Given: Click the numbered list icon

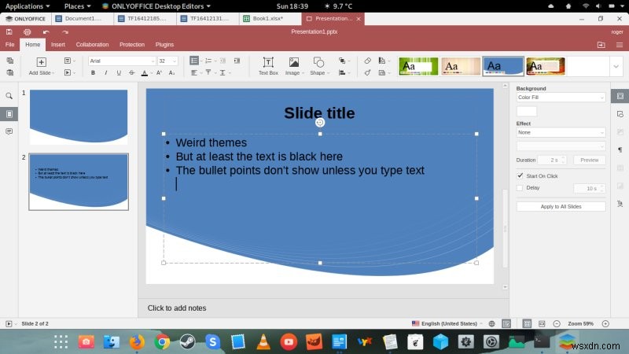Looking at the screenshot, I should (x=208, y=61).
